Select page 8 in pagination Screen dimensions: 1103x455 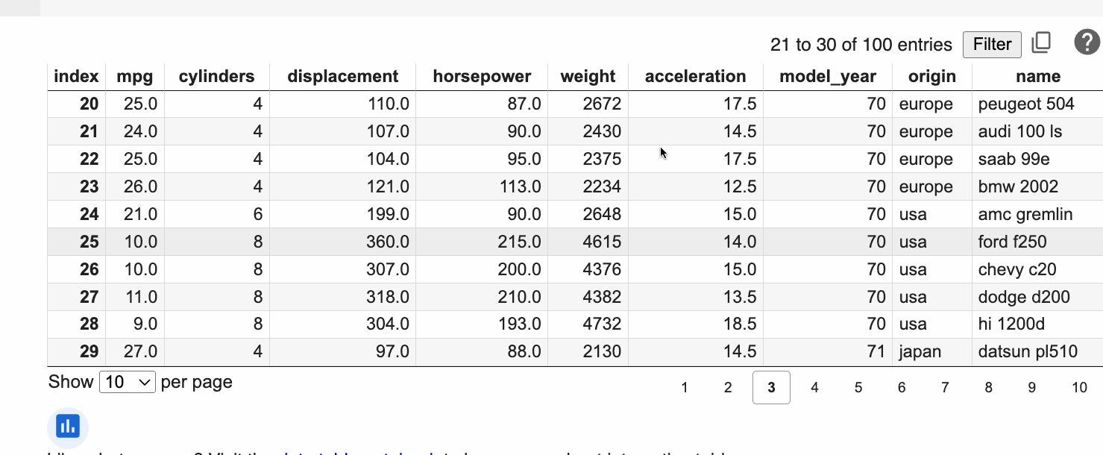(988, 387)
